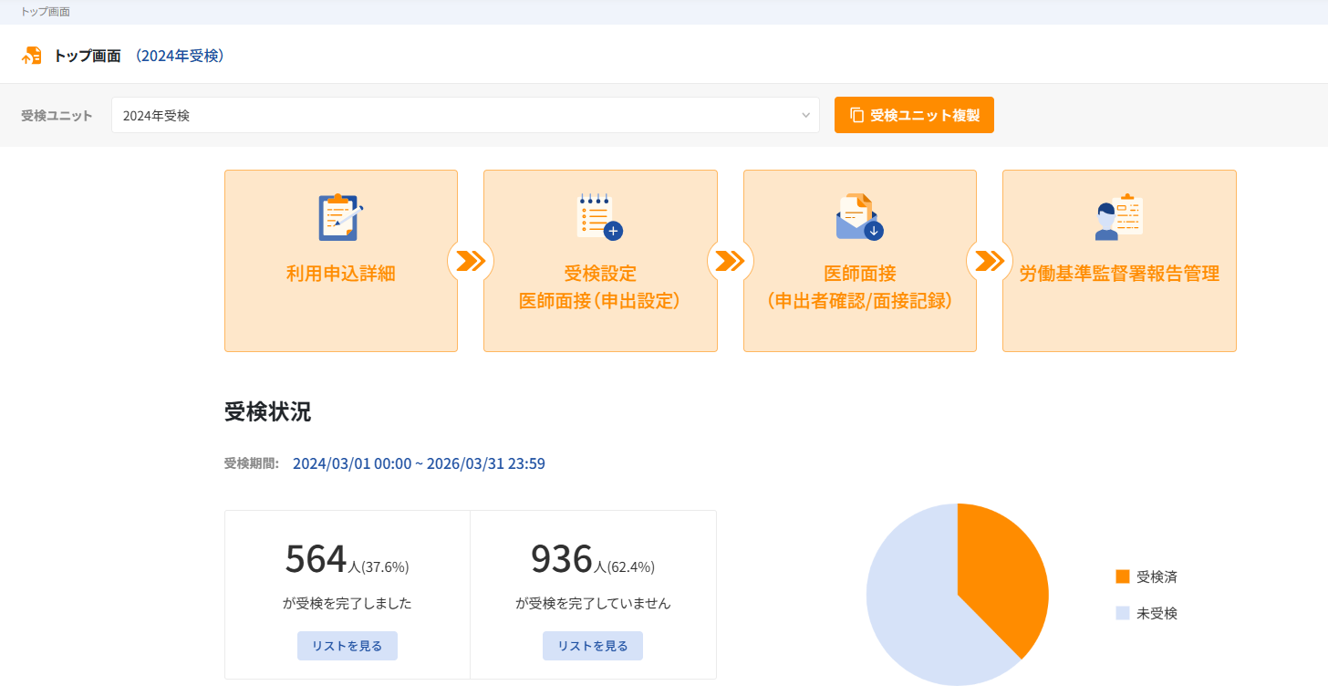Click the 受検期間 date range 2024/03/01 00:00 ~ 2026/03/31 23:59
This screenshot has height=696, width=1328.
tap(419, 463)
